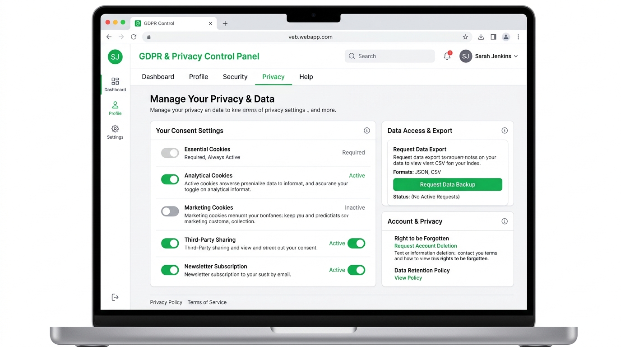Open the Profile sidebar icon
Screen dimensions: 621x347
(x=115, y=108)
